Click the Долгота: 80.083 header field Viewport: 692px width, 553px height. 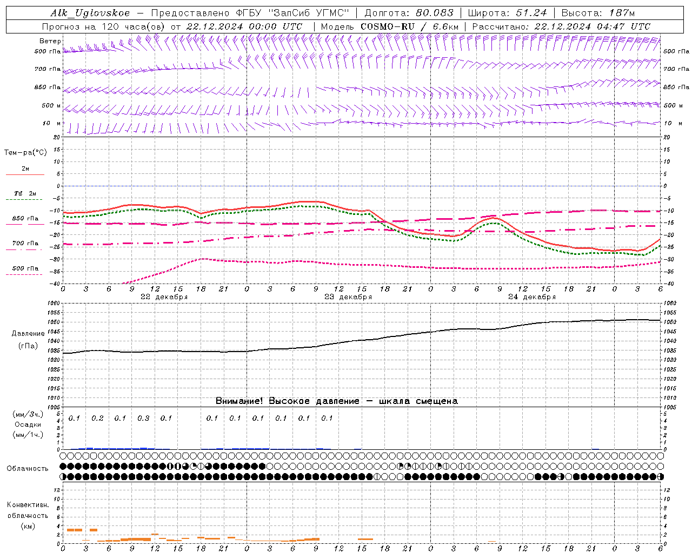click(x=409, y=13)
